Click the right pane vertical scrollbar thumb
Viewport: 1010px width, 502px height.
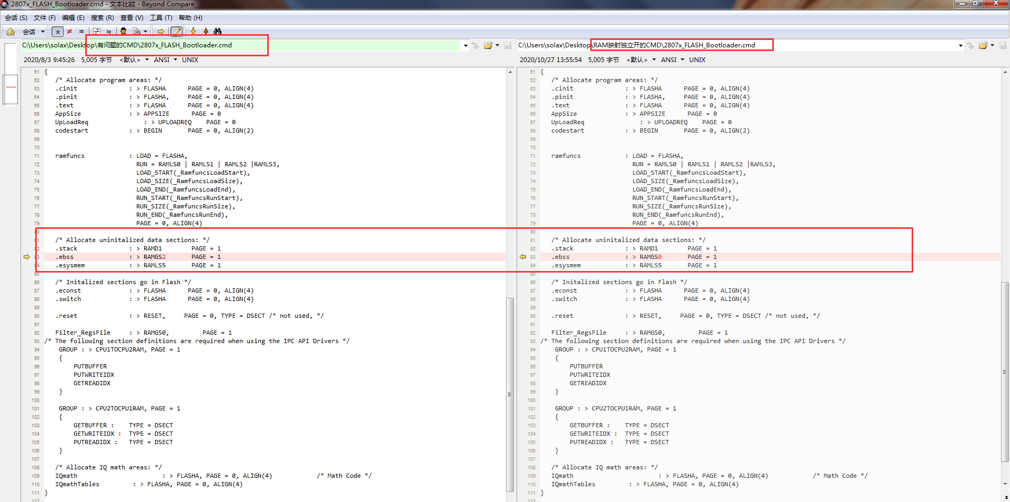click(x=1005, y=371)
